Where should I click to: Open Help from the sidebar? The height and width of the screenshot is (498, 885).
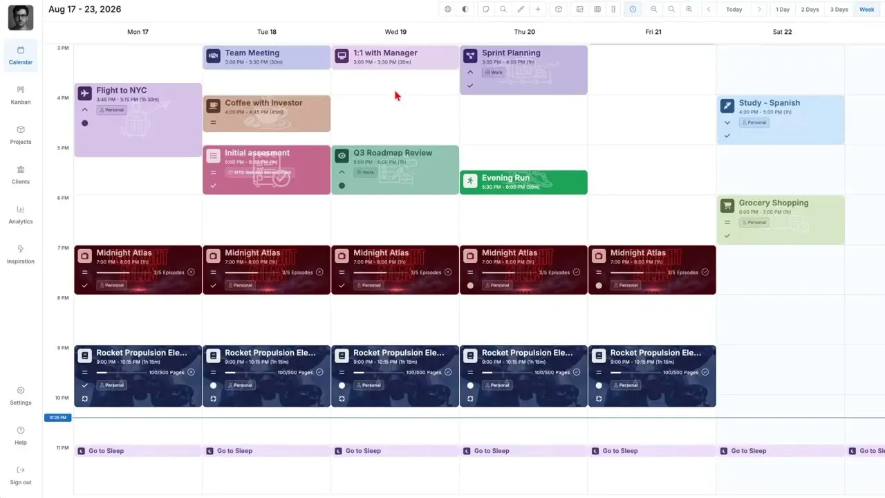(21, 436)
